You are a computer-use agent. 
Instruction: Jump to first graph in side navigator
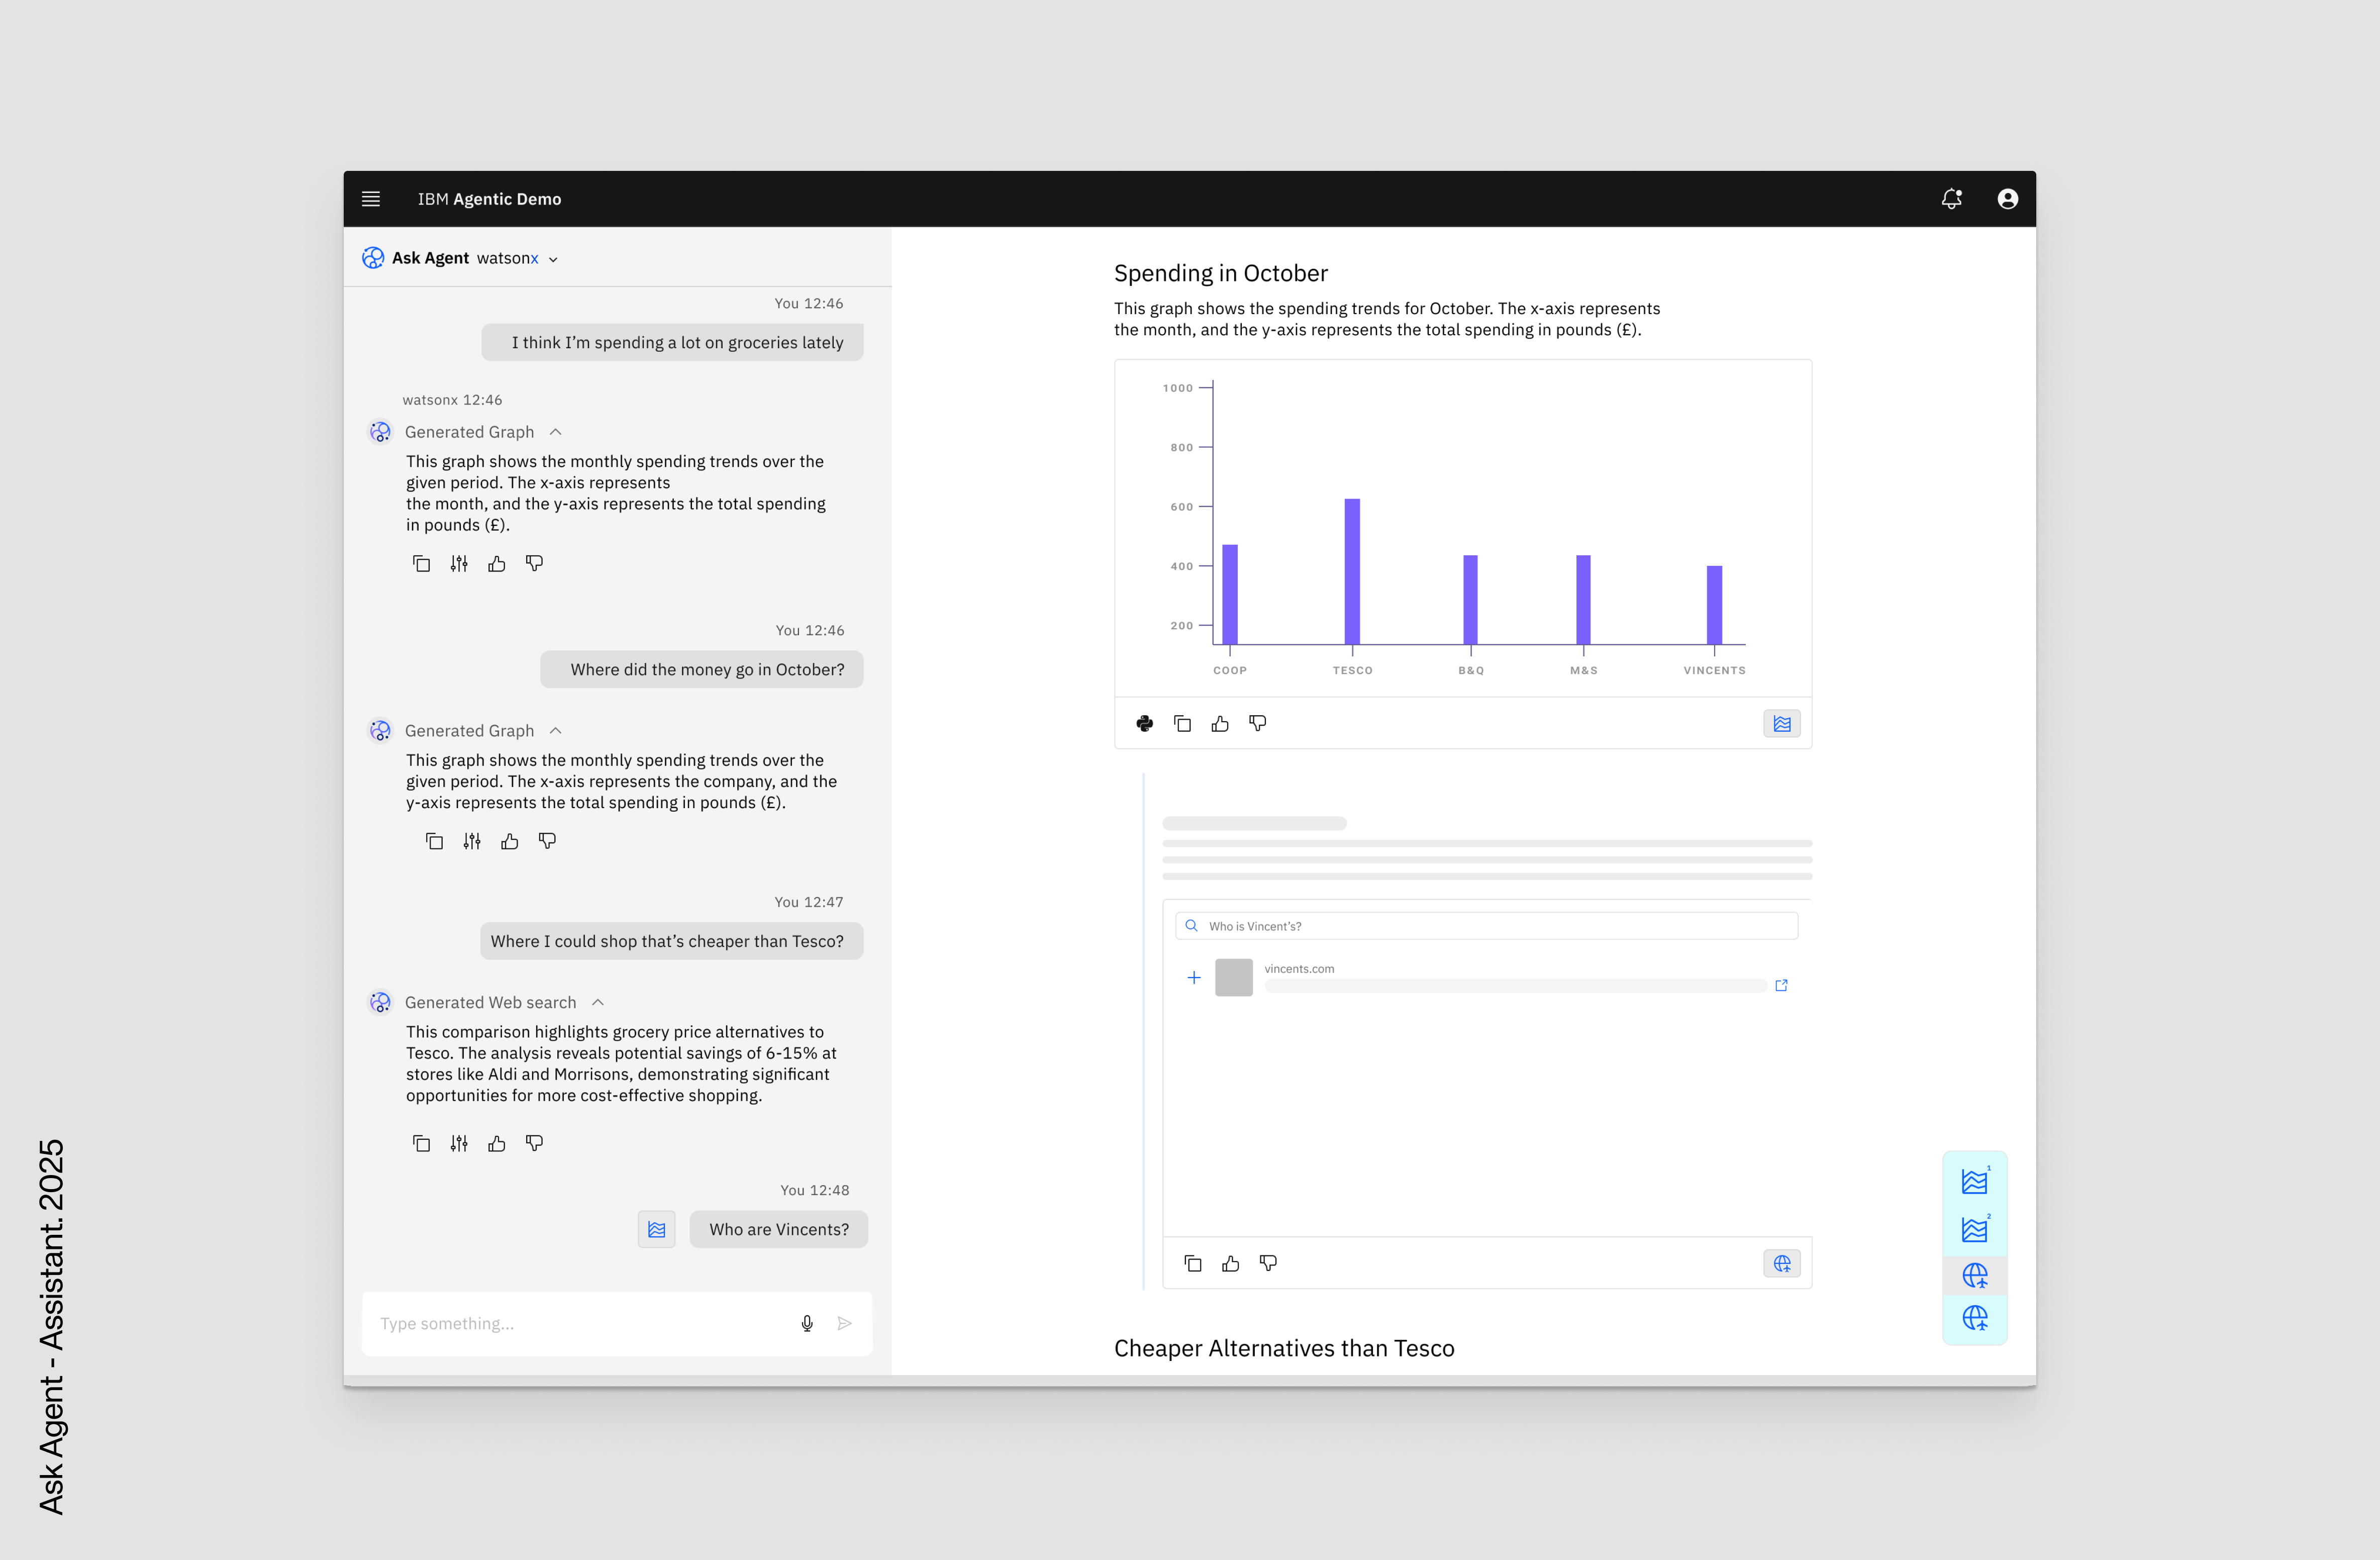point(1974,1182)
